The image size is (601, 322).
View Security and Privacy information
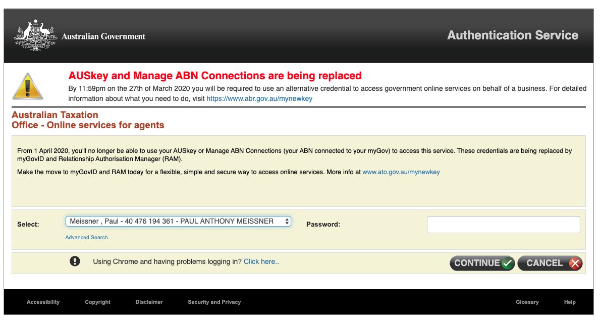pyautogui.click(x=214, y=302)
